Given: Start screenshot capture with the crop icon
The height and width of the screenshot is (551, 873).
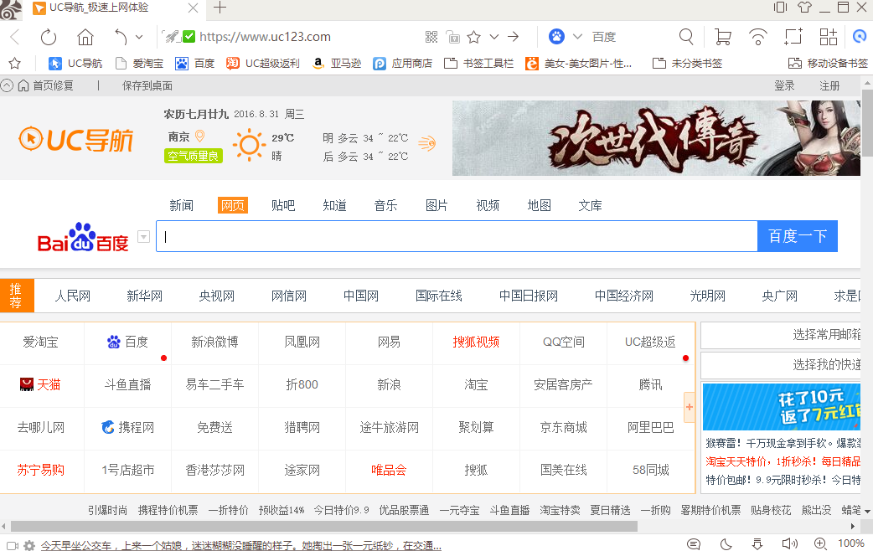Looking at the screenshot, I should [793, 37].
